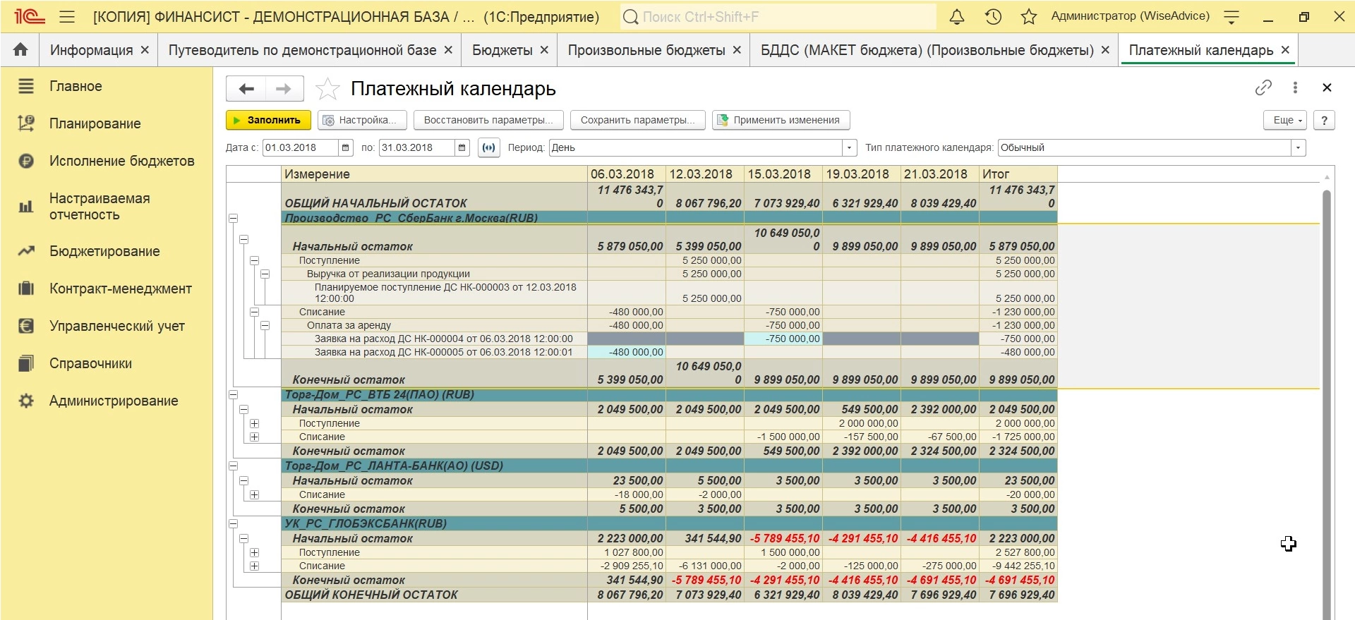
Task: Expand Списание under УК_РС_ГЛОБЭКСБАНК
Action: tap(254, 566)
